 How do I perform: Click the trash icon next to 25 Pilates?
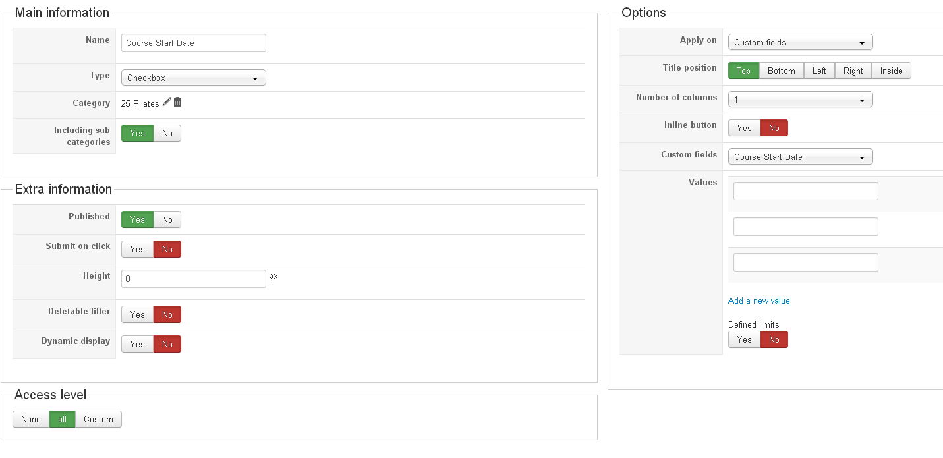[x=177, y=102]
